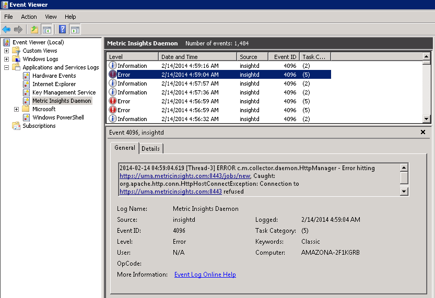The width and height of the screenshot is (435, 298).
Task: Open the Help question mark icon
Action: [63, 29]
